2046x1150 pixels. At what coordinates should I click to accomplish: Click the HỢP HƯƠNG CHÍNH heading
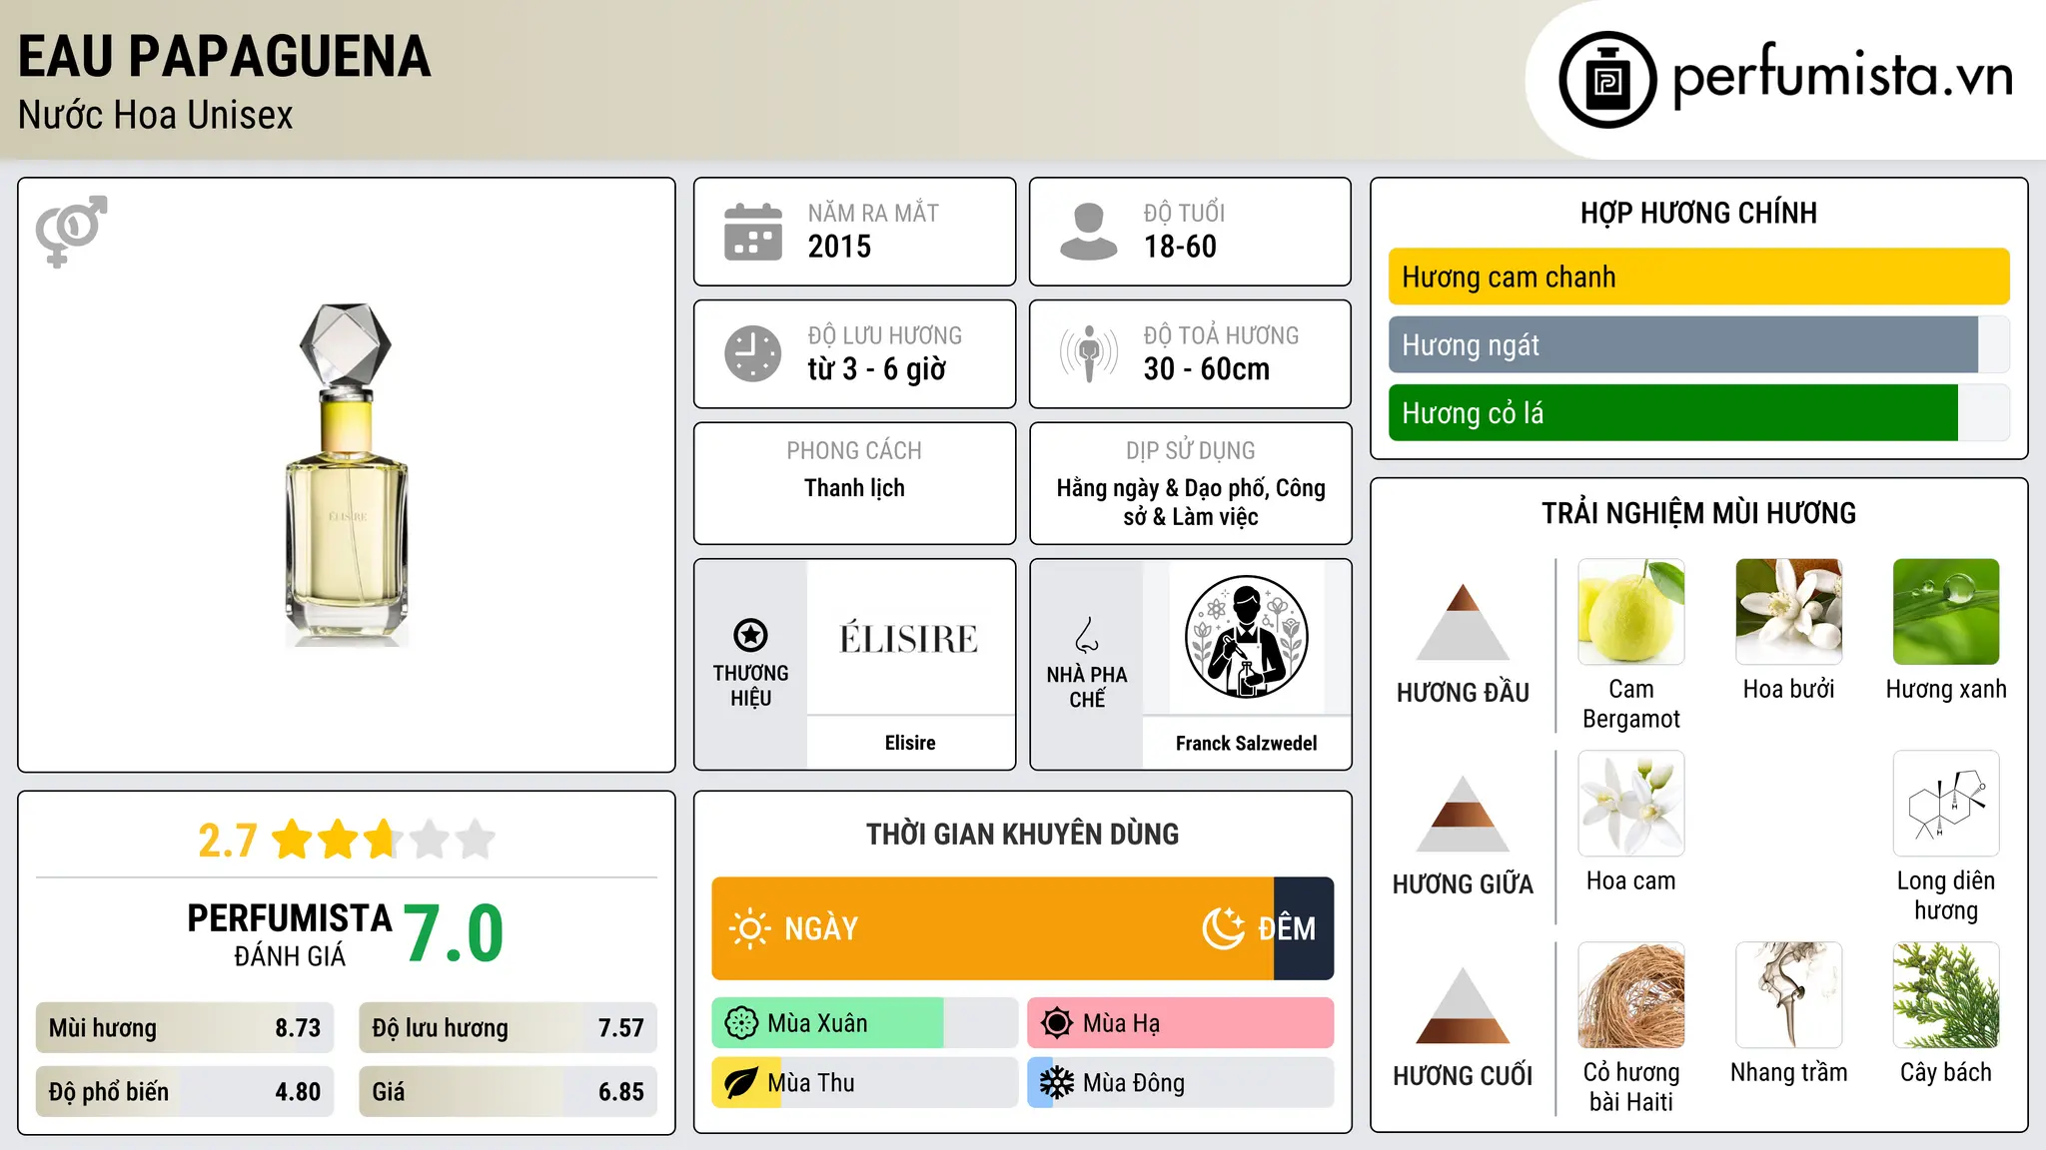[1698, 213]
